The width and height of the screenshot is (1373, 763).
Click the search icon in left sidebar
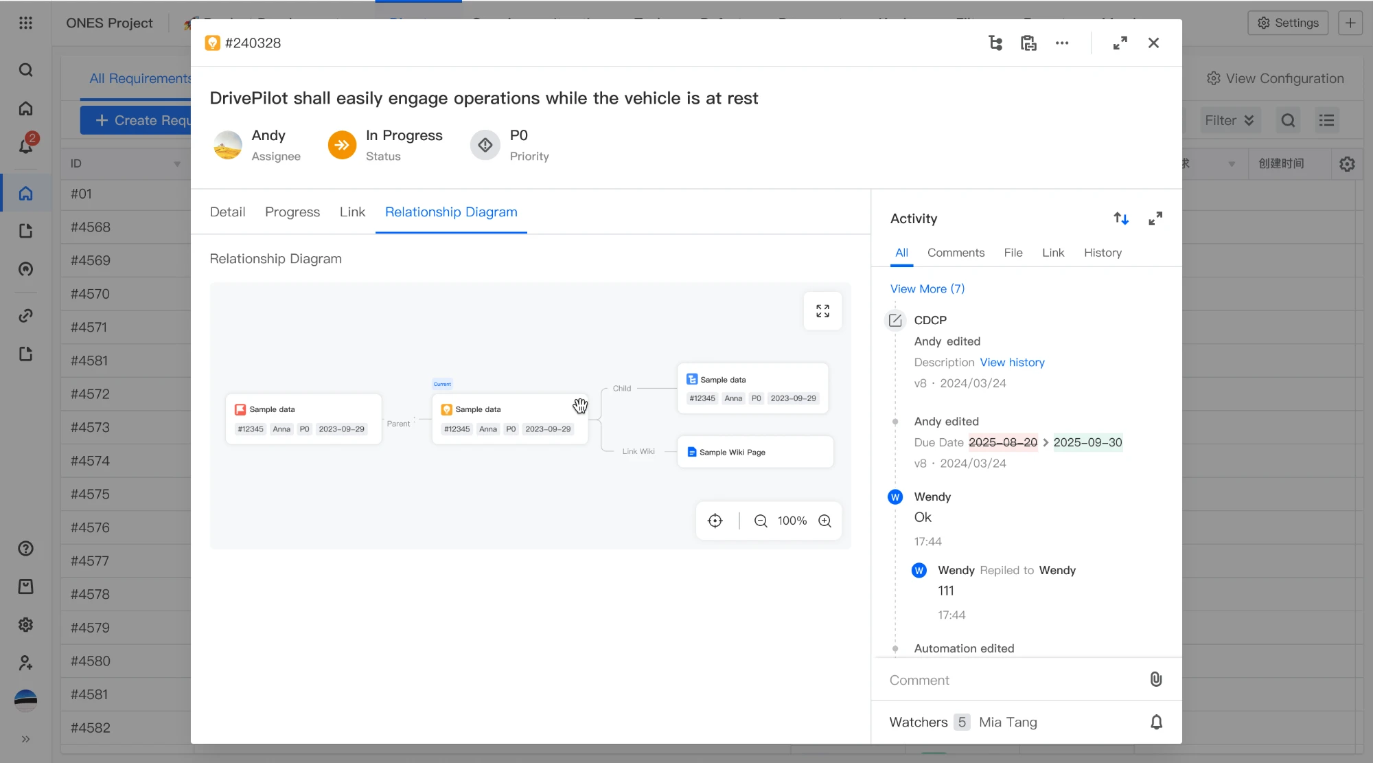25,70
